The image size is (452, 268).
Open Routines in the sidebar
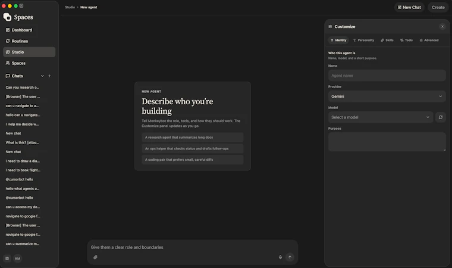point(29,41)
